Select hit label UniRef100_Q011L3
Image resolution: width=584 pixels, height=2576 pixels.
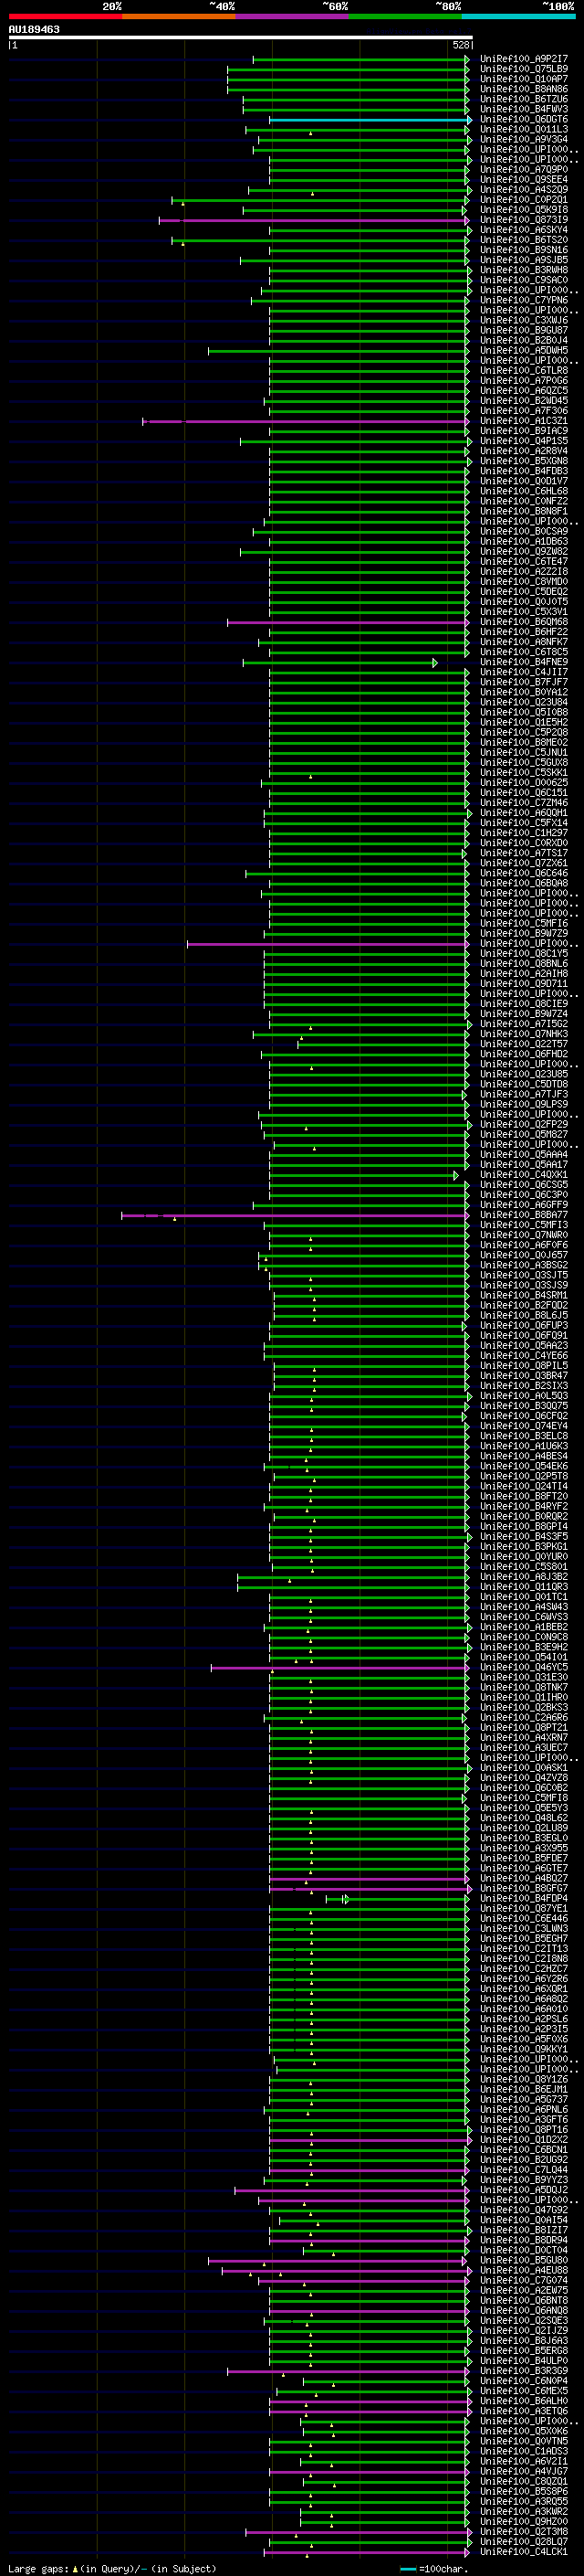[x=524, y=129]
